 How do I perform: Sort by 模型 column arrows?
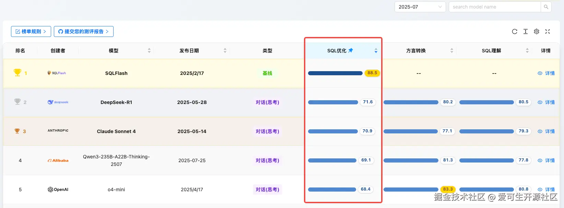coord(149,51)
